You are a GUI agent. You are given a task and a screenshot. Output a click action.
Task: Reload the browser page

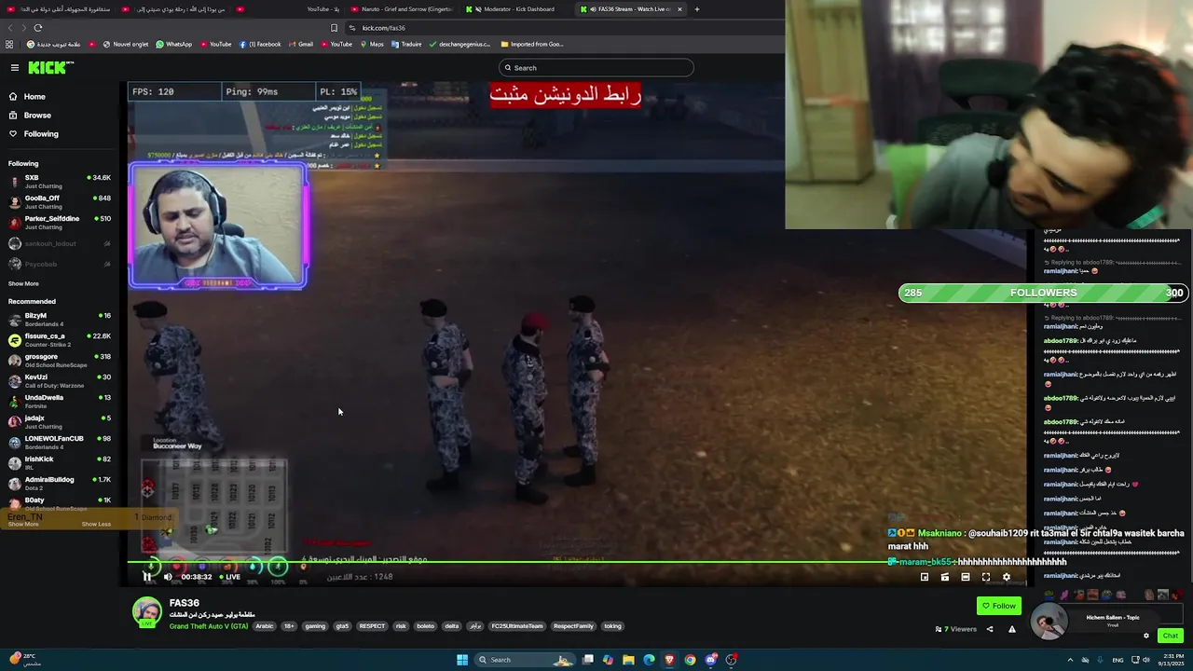point(38,28)
